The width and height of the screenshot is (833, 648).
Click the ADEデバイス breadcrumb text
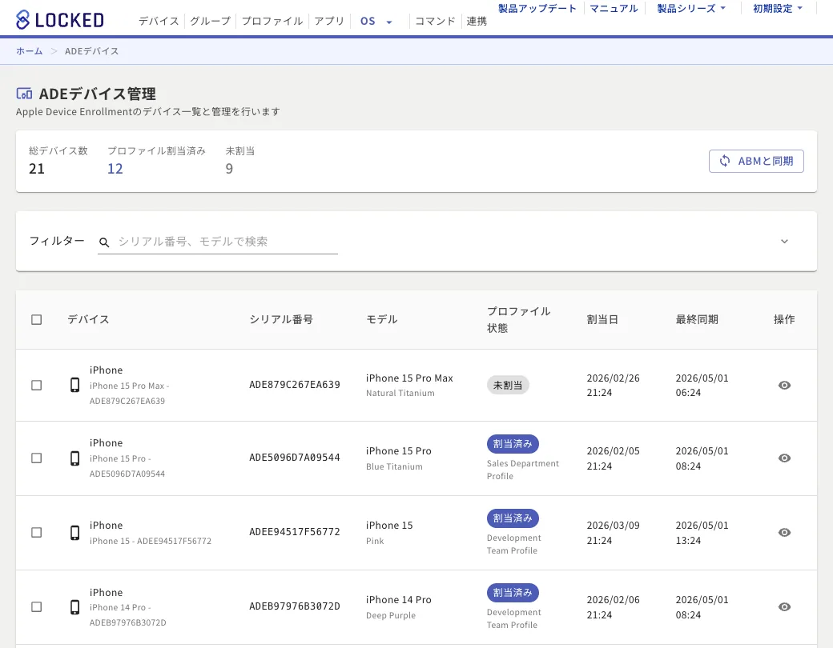[x=92, y=51]
